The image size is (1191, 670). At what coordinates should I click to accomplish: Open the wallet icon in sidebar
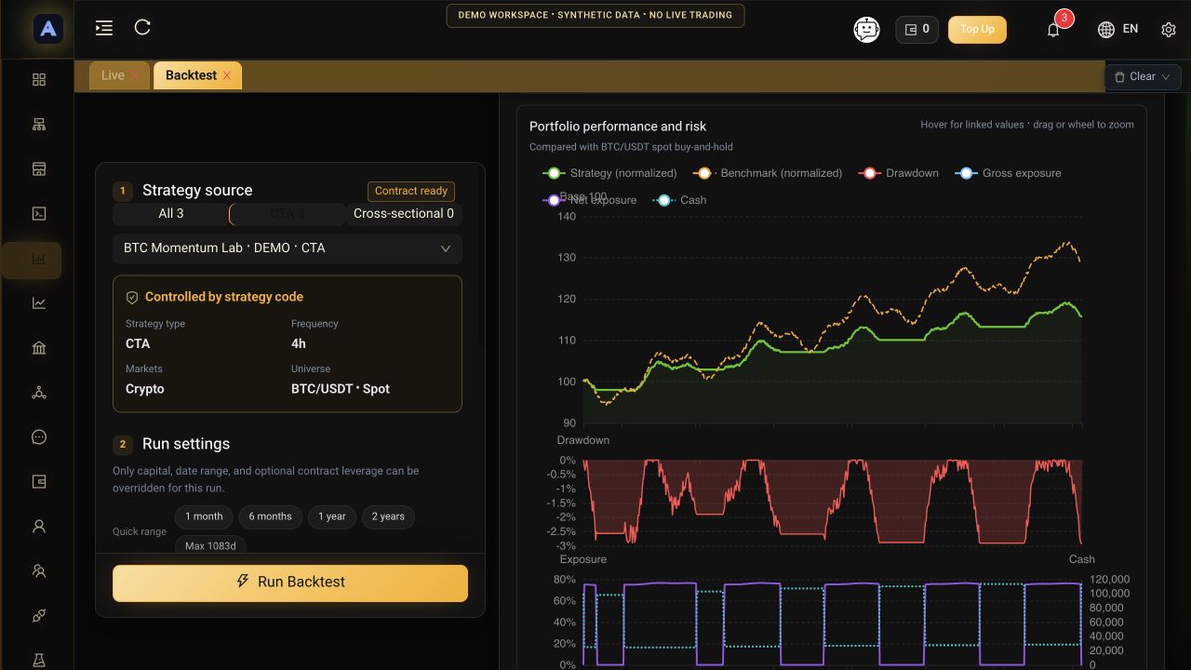(39, 482)
